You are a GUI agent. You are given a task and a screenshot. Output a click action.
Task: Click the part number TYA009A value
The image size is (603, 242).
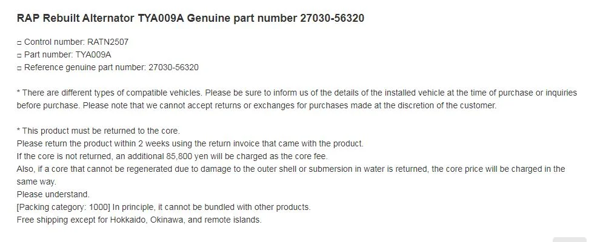(x=93, y=54)
